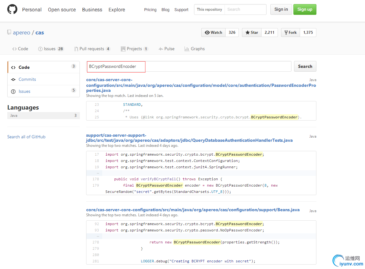This screenshot has height=269, width=365.
Task: Visit the Blog link
Action: pos(166,10)
